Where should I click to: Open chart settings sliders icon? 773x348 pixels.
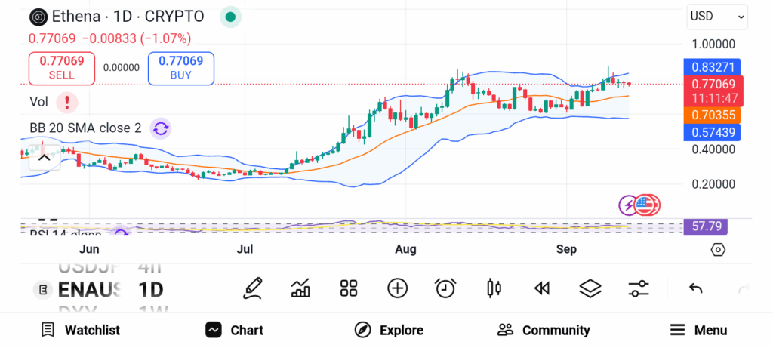pos(639,288)
